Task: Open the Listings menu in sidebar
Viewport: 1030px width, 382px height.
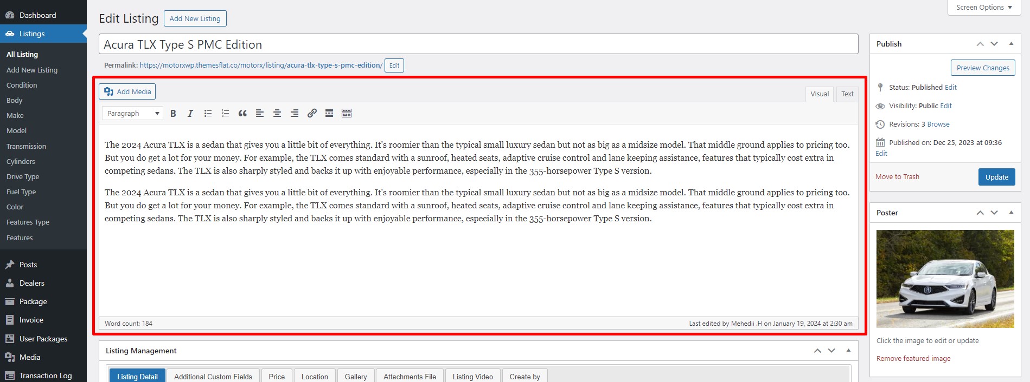Action: point(43,34)
